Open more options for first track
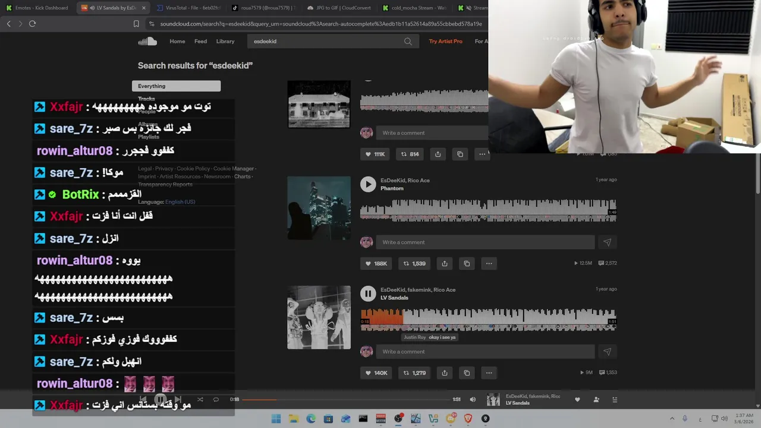This screenshot has height=428, width=761. (x=482, y=154)
